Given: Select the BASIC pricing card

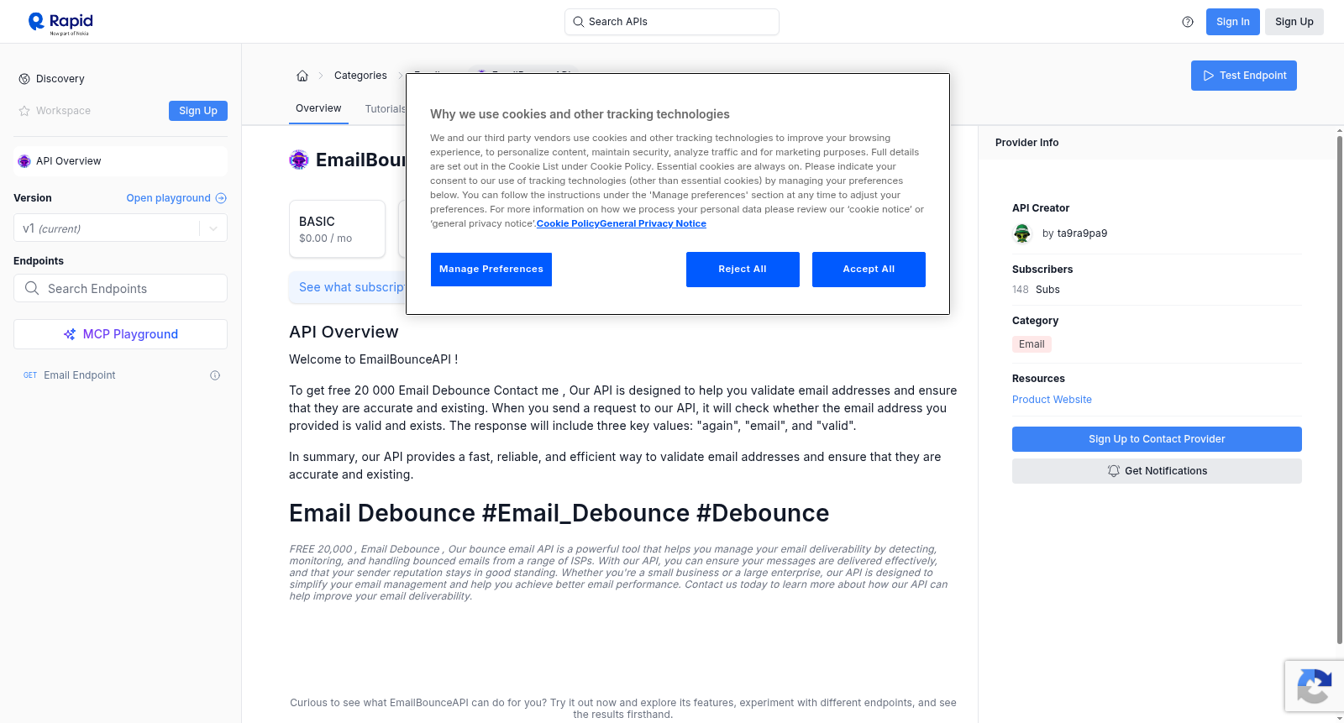Looking at the screenshot, I should point(337,228).
